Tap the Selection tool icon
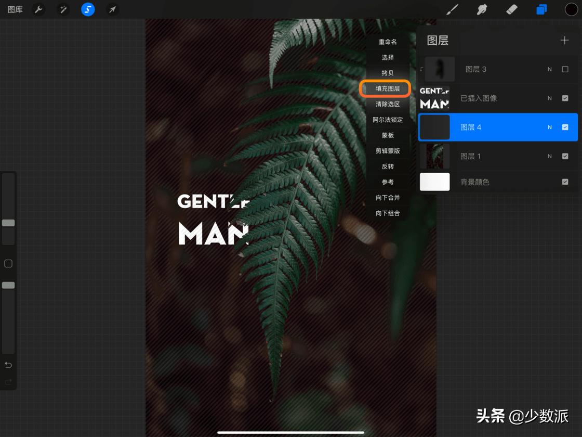Viewport: 582px width, 437px height. click(88, 9)
